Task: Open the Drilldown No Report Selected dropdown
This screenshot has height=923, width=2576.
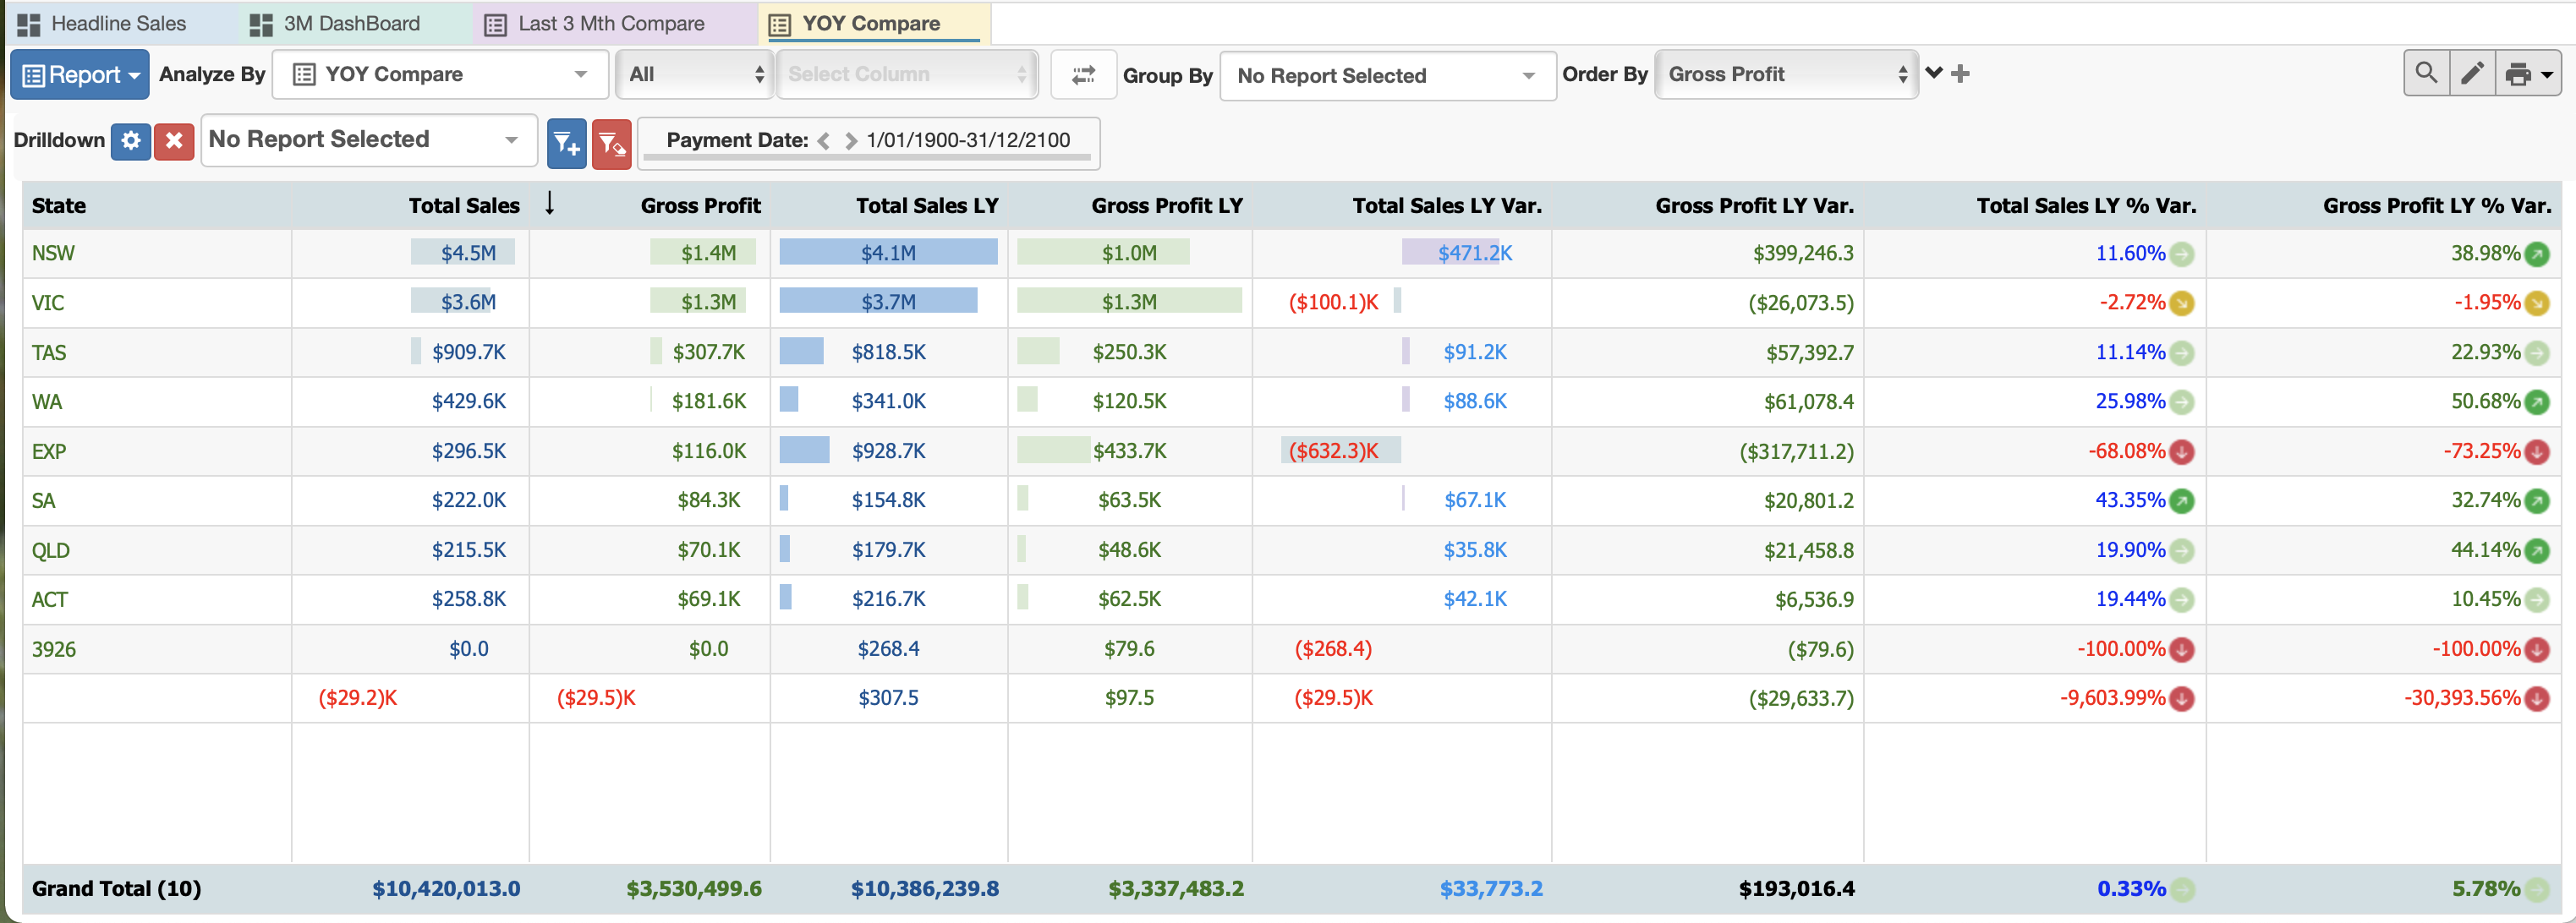Action: click(369, 139)
